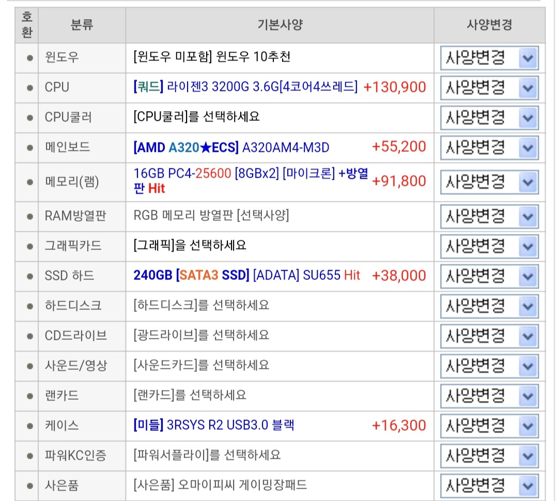The height and width of the screenshot is (501, 558).
Task: Click [하드디스크]를 선택하세요 text
Action: pyautogui.click(x=202, y=305)
